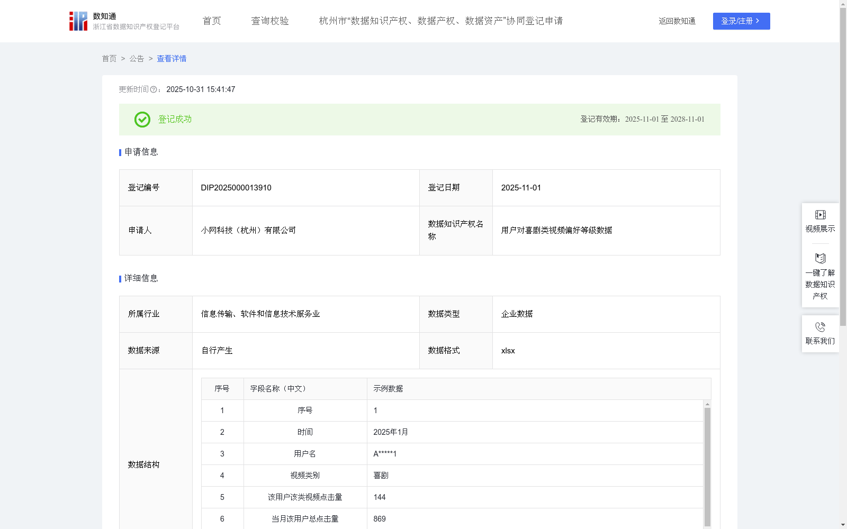Click the 登记日期 value 2025-11-01
Screen dimensions: 847x529
point(521,188)
